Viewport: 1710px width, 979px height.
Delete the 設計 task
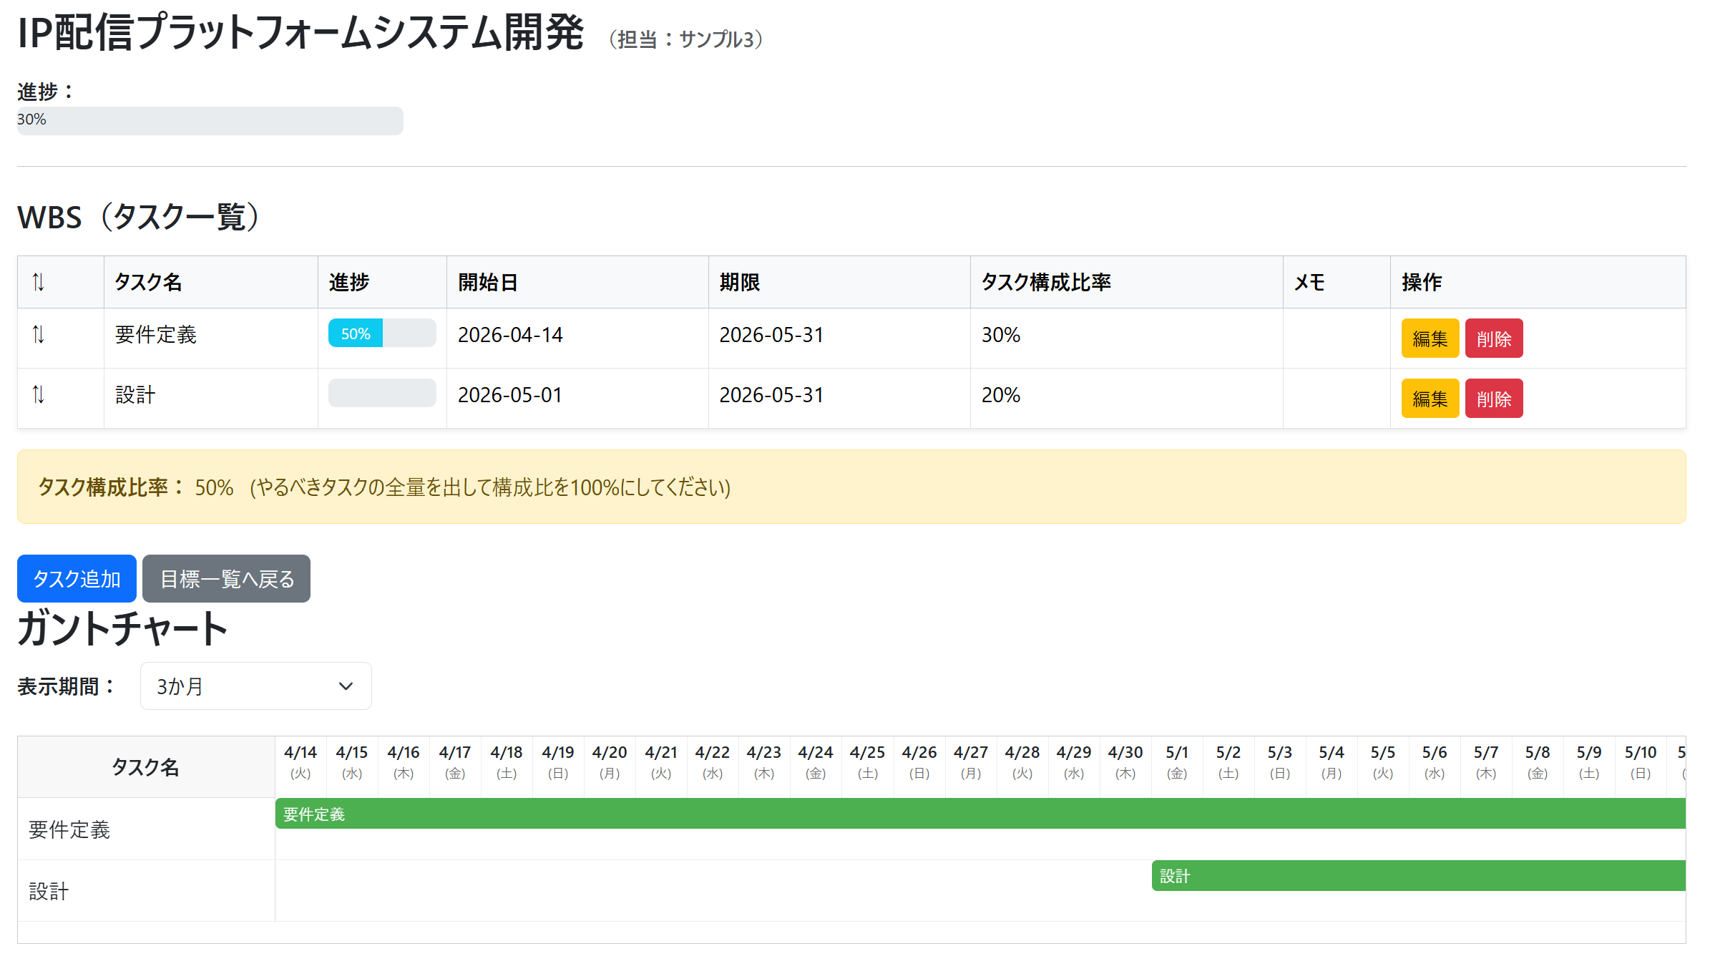[x=1493, y=399]
